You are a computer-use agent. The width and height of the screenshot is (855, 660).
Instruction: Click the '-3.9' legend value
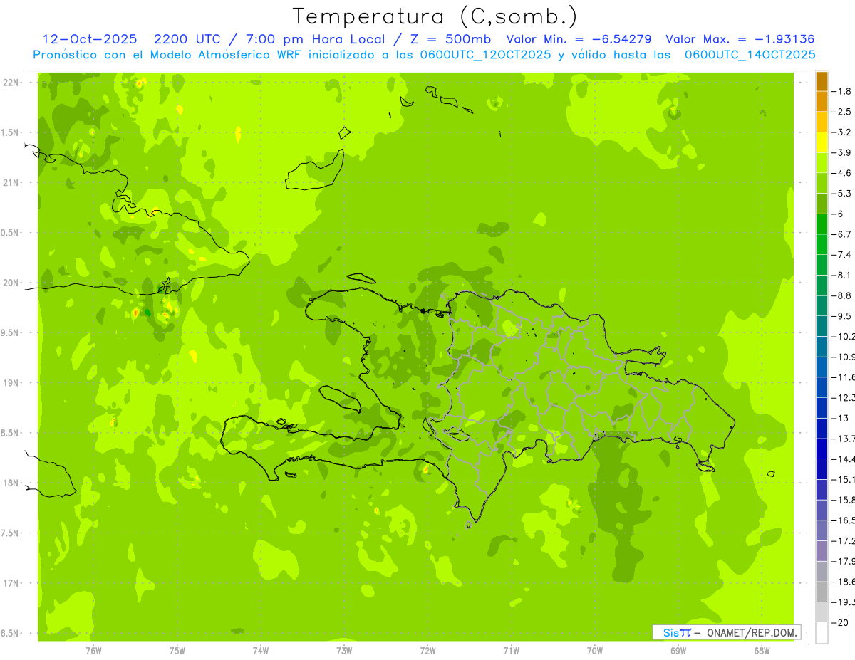pyautogui.click(x=843, y=152)
